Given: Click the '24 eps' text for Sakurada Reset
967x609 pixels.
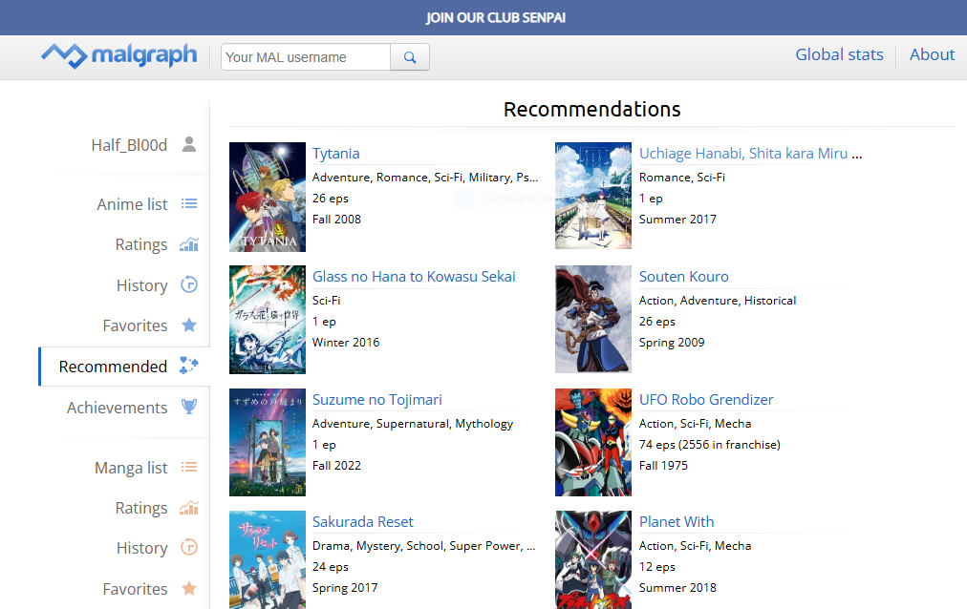Looking at the screenshot, I should [331, 566].
